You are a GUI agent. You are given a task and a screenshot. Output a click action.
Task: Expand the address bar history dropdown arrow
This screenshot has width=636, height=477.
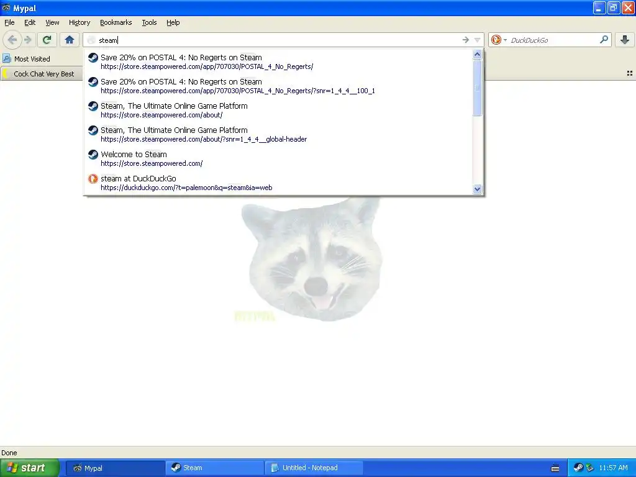477,40
